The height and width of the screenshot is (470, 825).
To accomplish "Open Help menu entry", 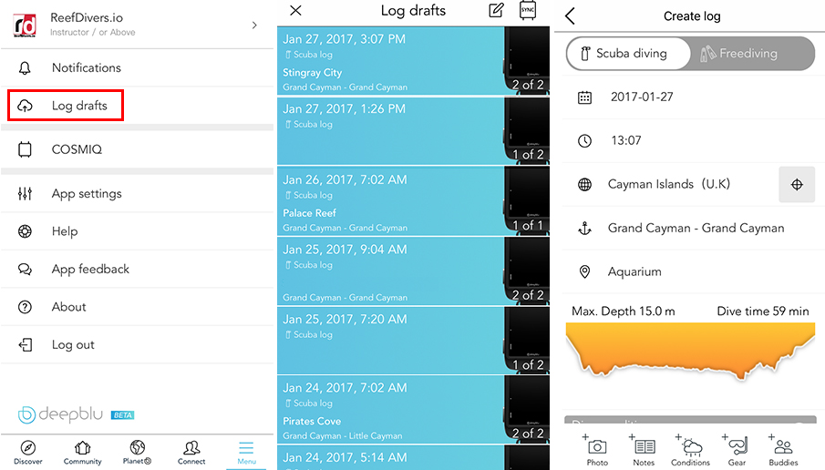I will (137, 231).
